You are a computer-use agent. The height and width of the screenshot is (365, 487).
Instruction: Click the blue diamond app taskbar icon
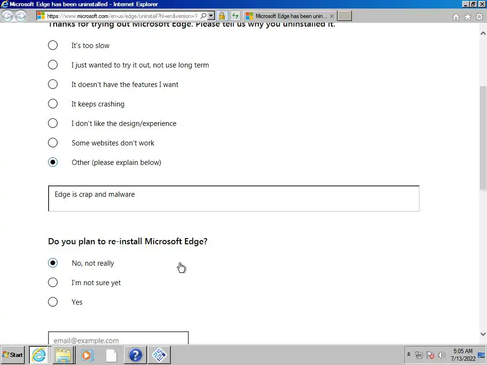click(x=159, y=355)
